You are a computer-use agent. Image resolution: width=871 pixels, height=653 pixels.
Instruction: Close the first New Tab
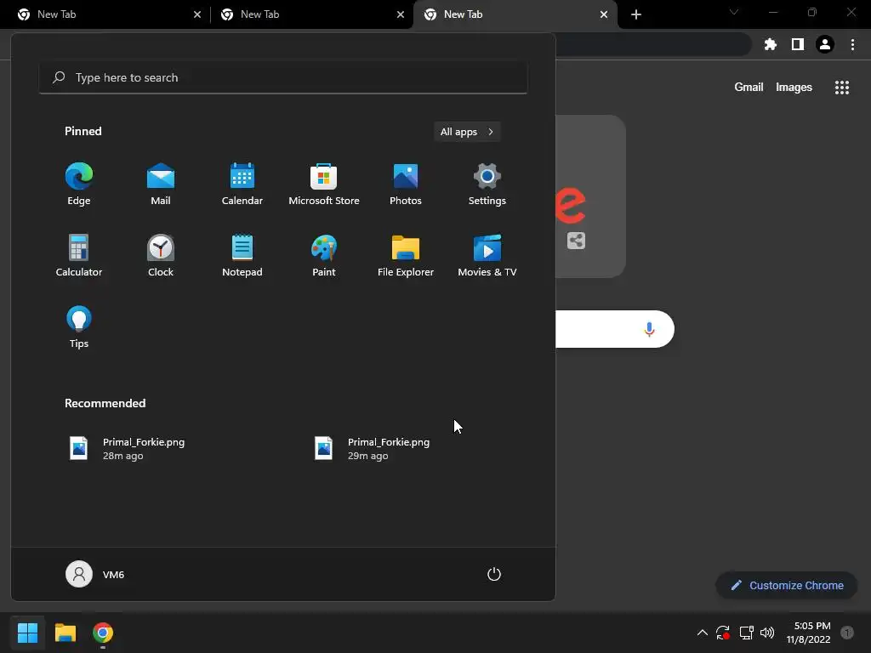[x=197, y=14]
